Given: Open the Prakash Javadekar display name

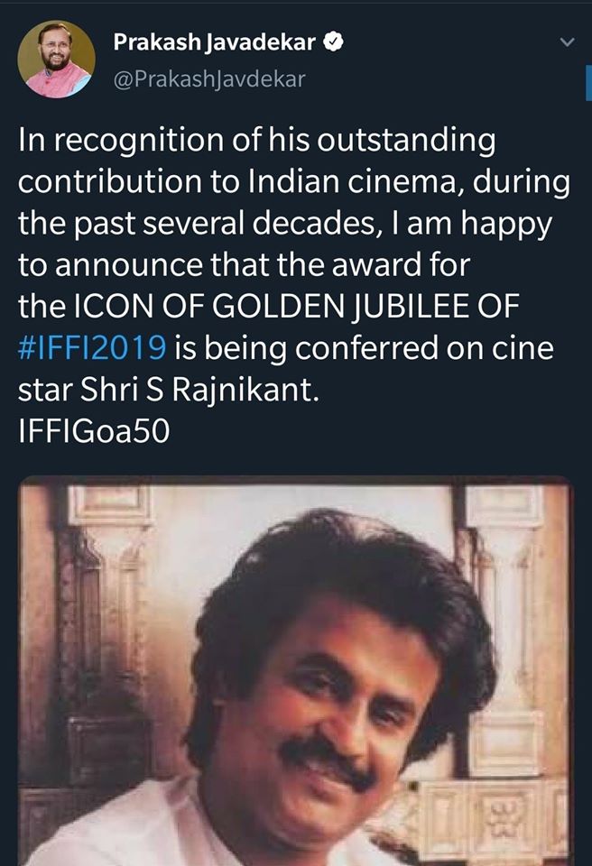Looking at the screenshot, I should pos(215,42).
